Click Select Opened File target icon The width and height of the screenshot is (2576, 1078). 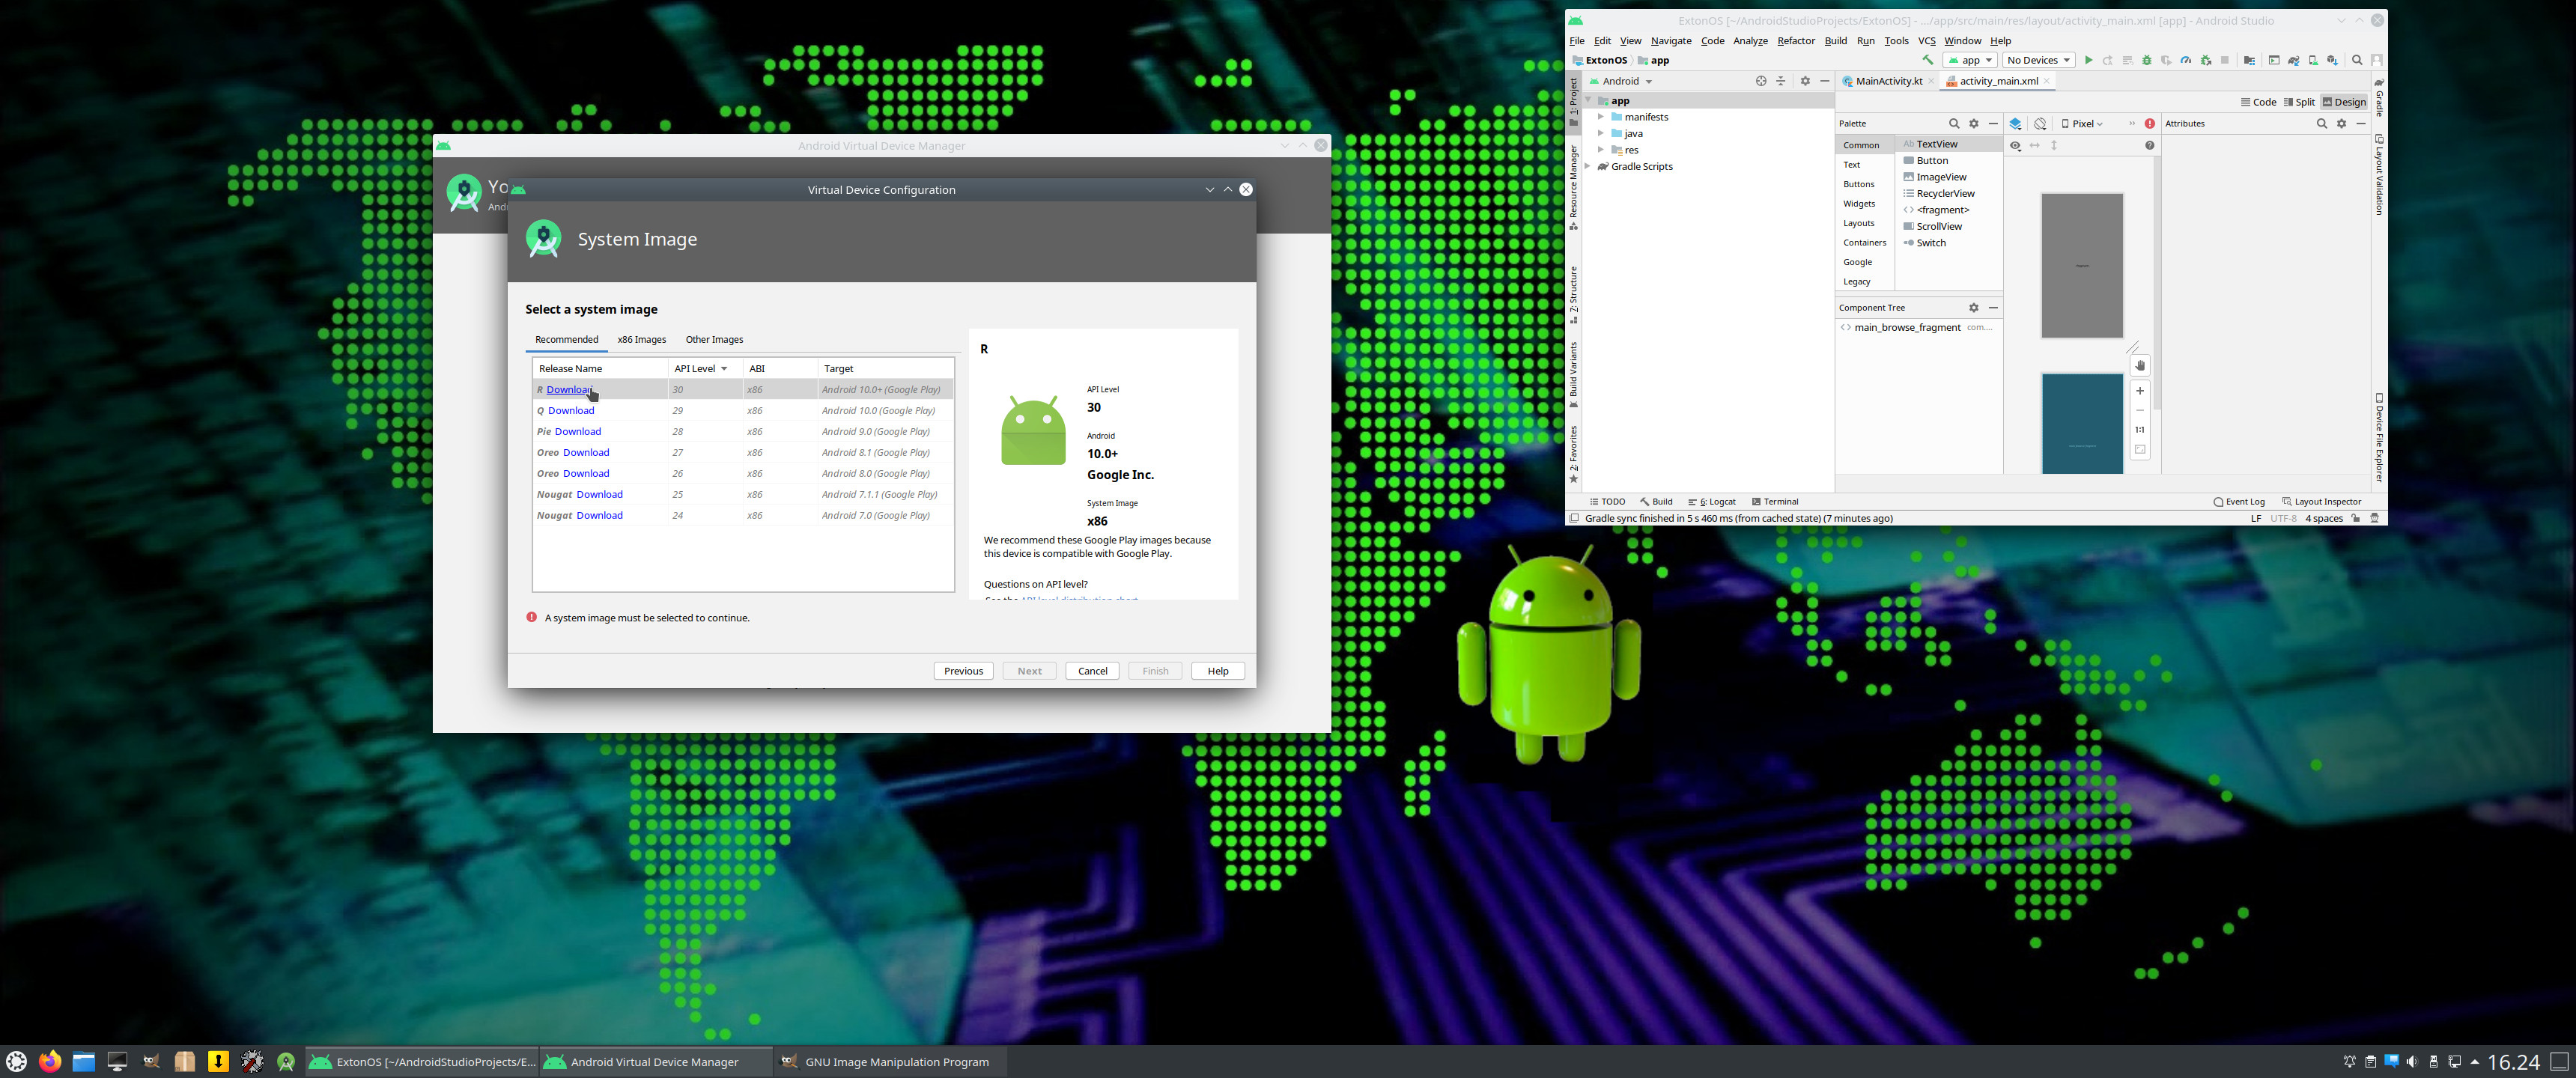[x=1761, y=81]
